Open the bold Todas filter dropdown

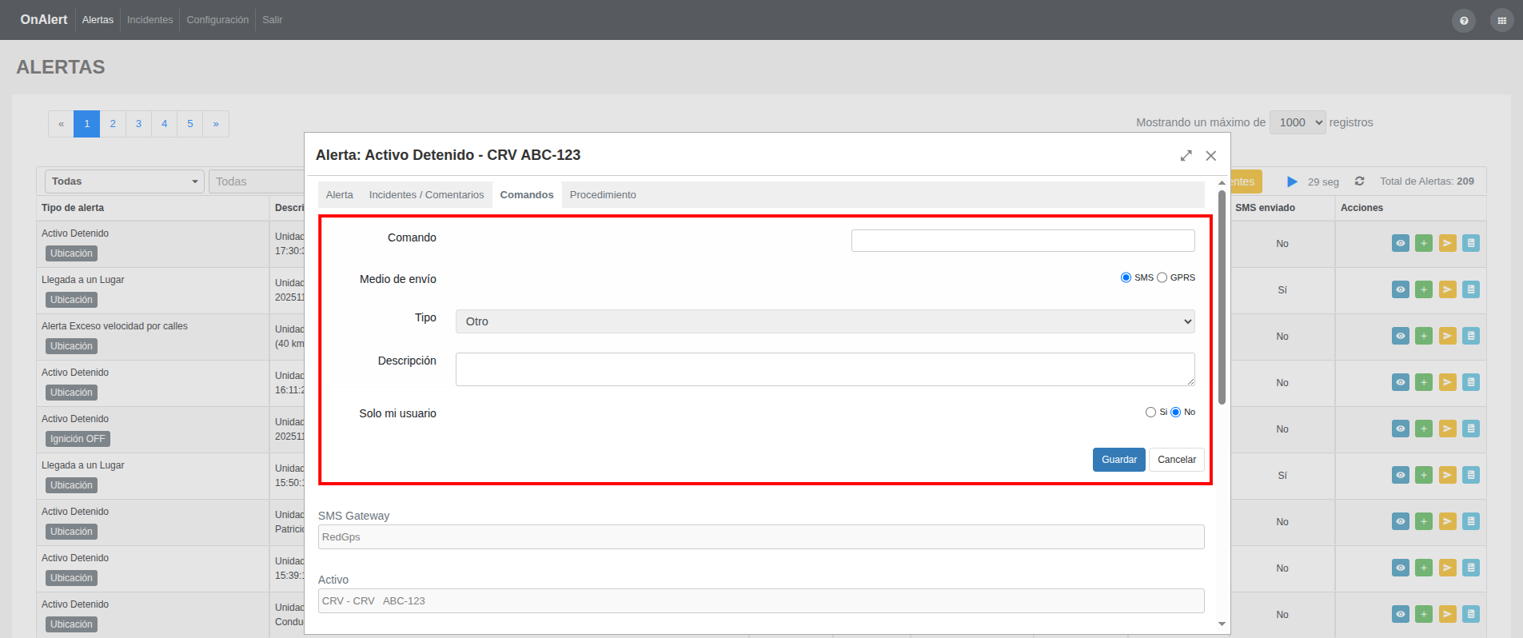click(124, 181)
